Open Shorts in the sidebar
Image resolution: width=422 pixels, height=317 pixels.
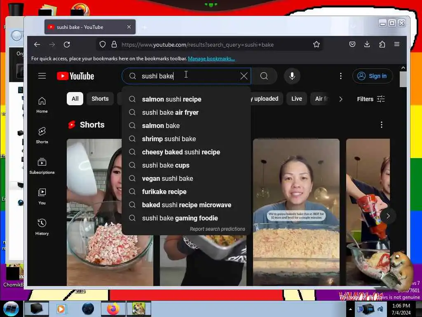click(x=42, y=135)
